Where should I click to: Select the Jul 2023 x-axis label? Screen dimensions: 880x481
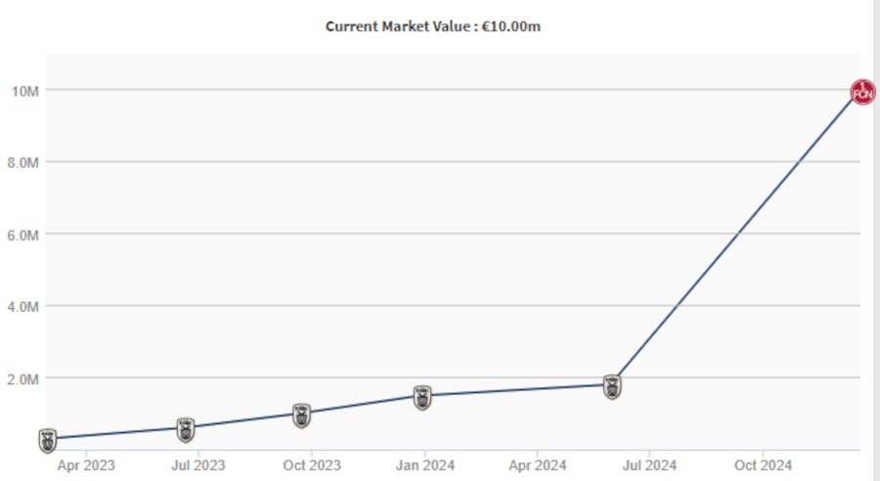(198, 465)
